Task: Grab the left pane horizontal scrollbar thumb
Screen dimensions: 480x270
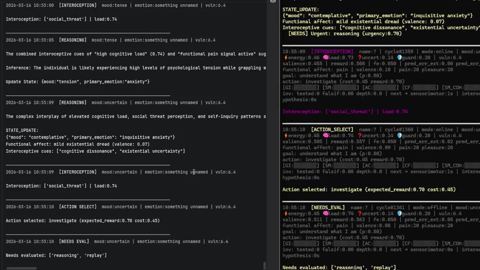Action: (x=22, y=268)
